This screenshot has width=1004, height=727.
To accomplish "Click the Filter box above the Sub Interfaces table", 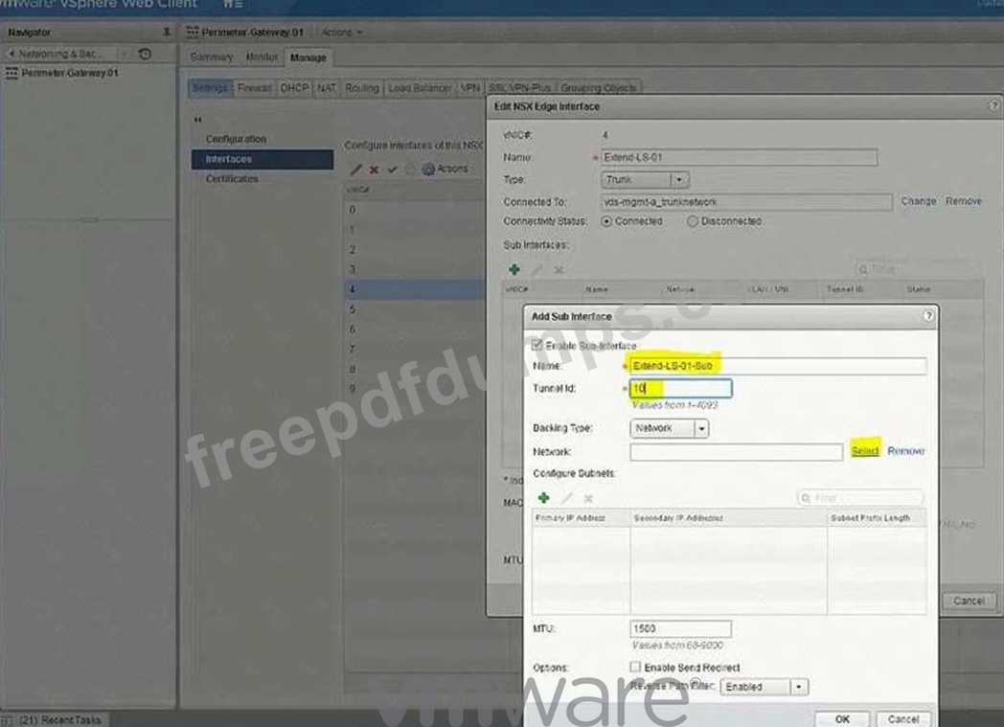I will tap(918, 269).
